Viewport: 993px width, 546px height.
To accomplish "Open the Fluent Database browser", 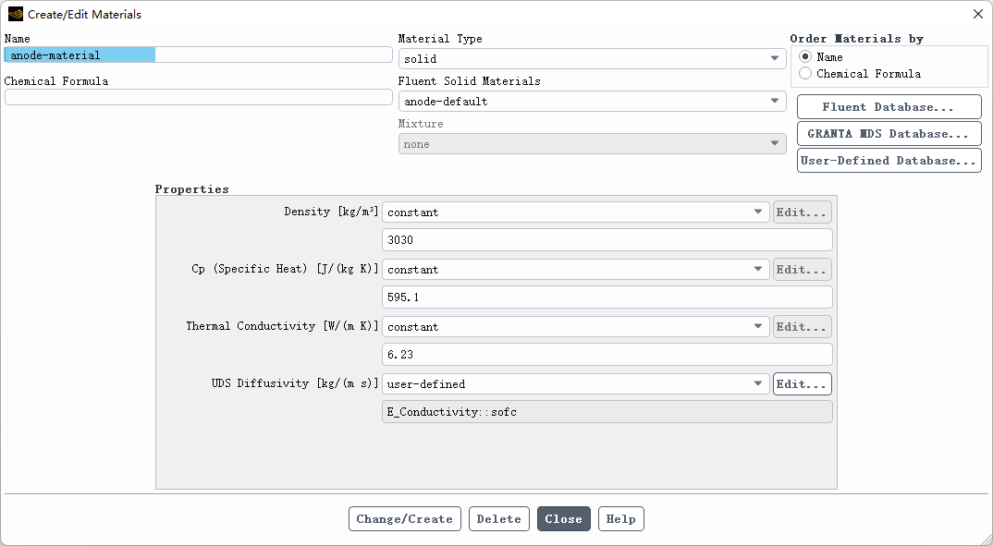I will tap(889, 107).
